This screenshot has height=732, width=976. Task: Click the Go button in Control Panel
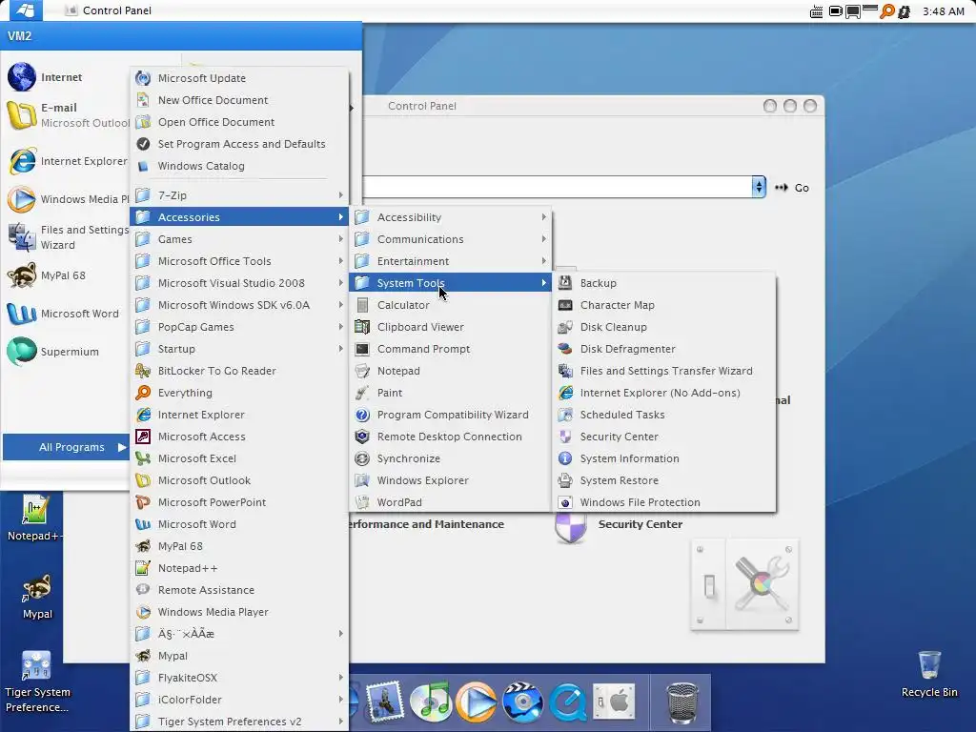(792, 188)
